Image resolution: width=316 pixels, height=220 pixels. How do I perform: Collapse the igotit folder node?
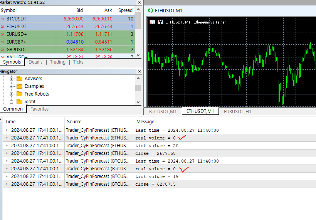point(11,102)
